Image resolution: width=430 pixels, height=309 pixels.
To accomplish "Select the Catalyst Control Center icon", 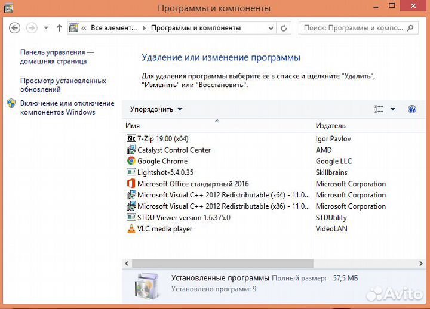I will tap(131, 150).
